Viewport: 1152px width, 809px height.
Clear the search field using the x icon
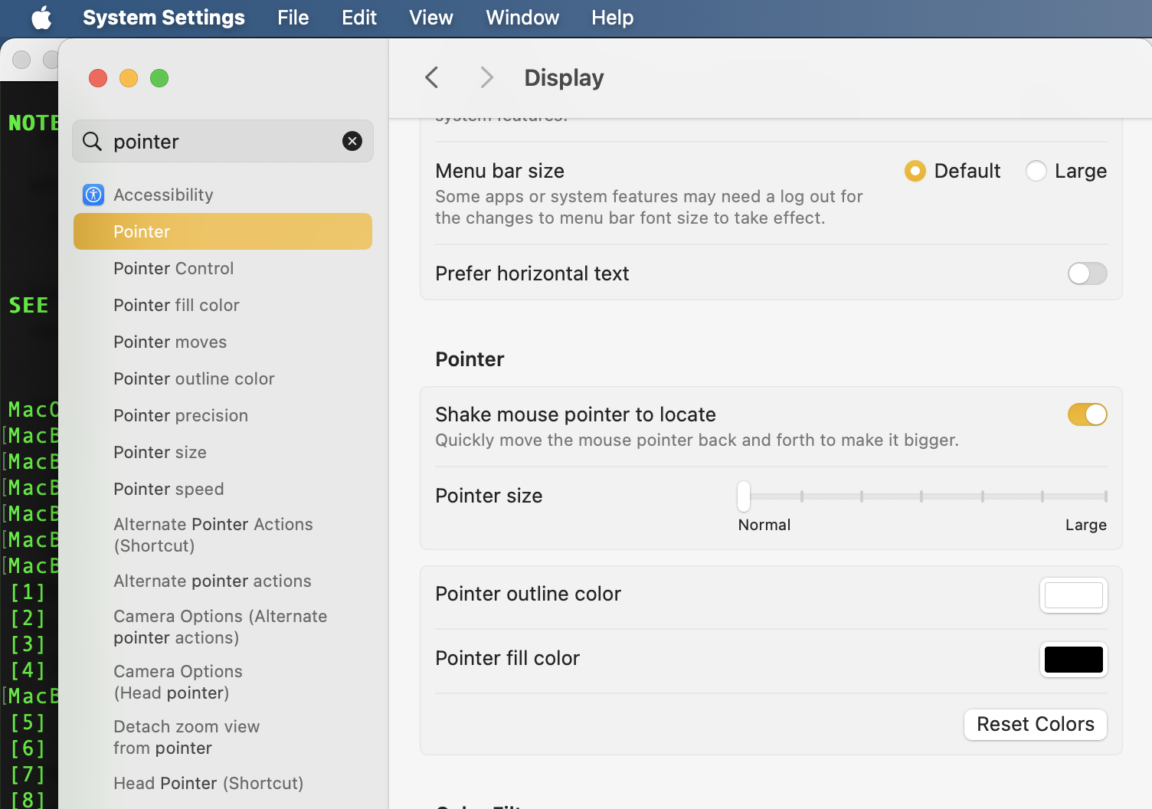(352, 141)
